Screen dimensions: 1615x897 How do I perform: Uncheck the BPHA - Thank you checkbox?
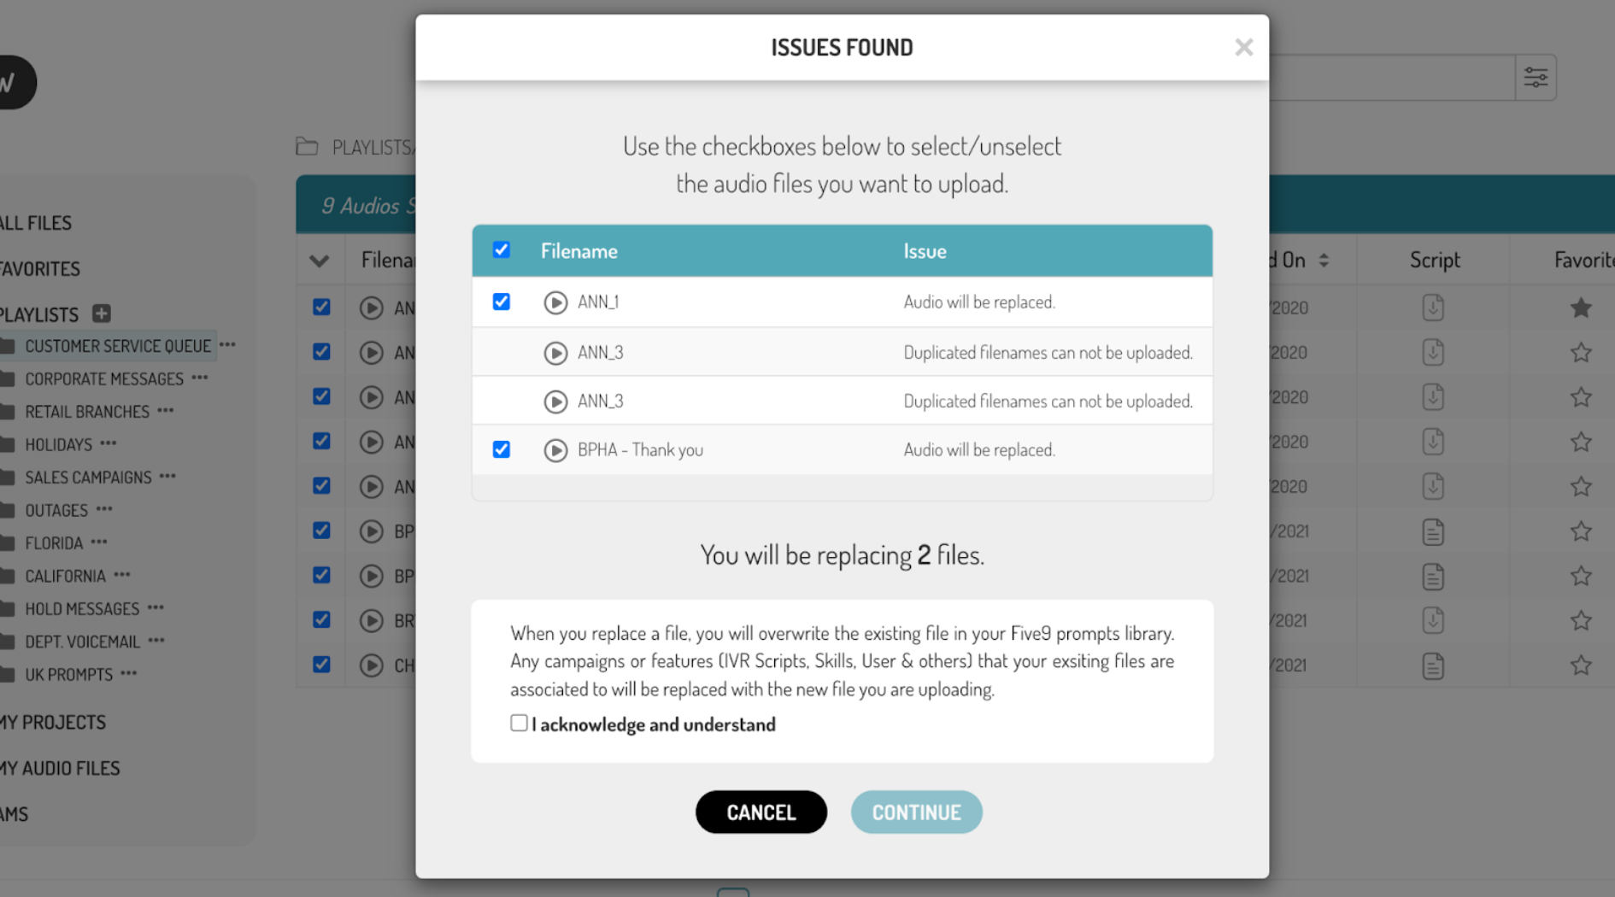coord(502,449)
